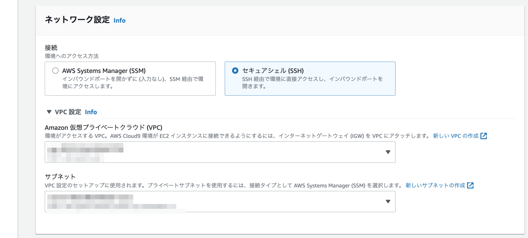The width and height of the screenshot is (528, 238).
Task: Click the dropdown caret on the VPC selector
Action: pos(388,152)
